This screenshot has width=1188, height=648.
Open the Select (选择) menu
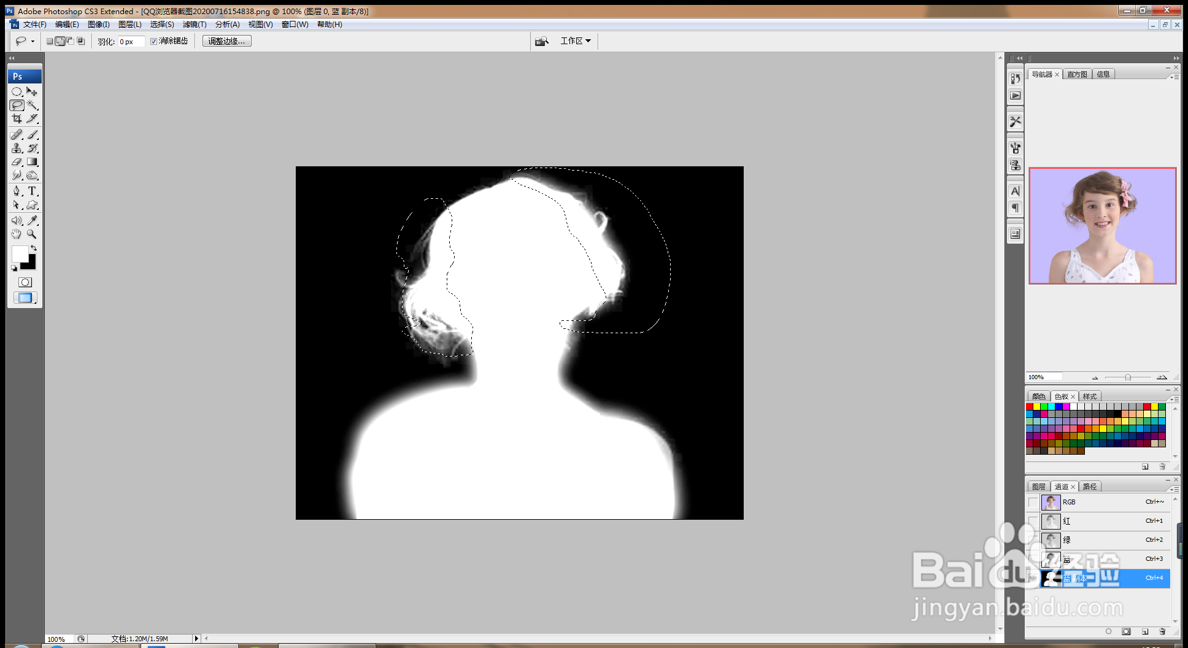click(x=162, y=25)
